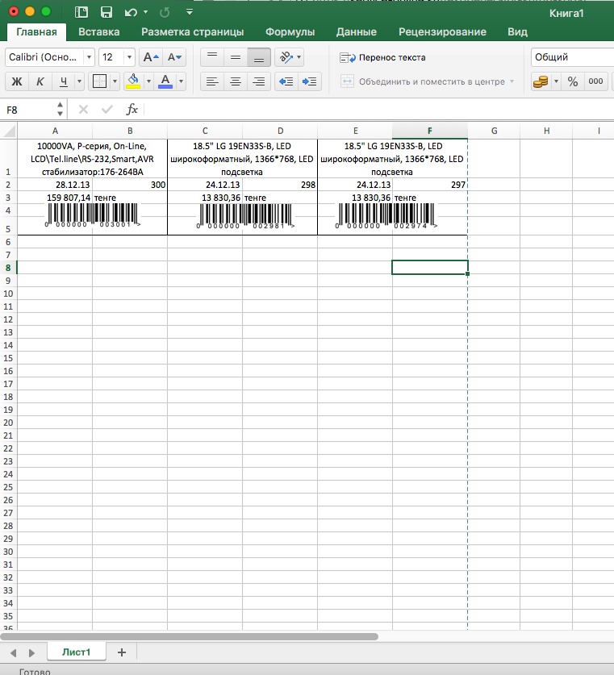The image size is (614, 675).
Task: Add a new sheet with plus button
Action: [122, 652]
